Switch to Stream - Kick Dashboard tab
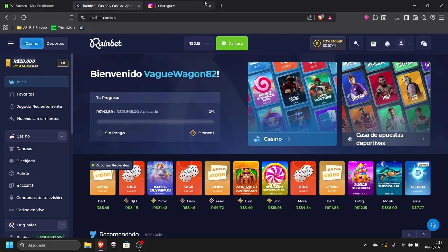 point(35,6)
